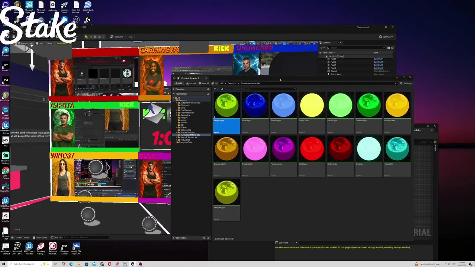Image resolution: width=475 pixels, height=267 pixels.
Task: Open the Cmd console type dropdown
Action: pyautogui.click(x=56, y=237)
